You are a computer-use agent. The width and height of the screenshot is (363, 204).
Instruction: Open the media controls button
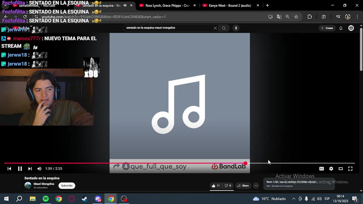338,17
